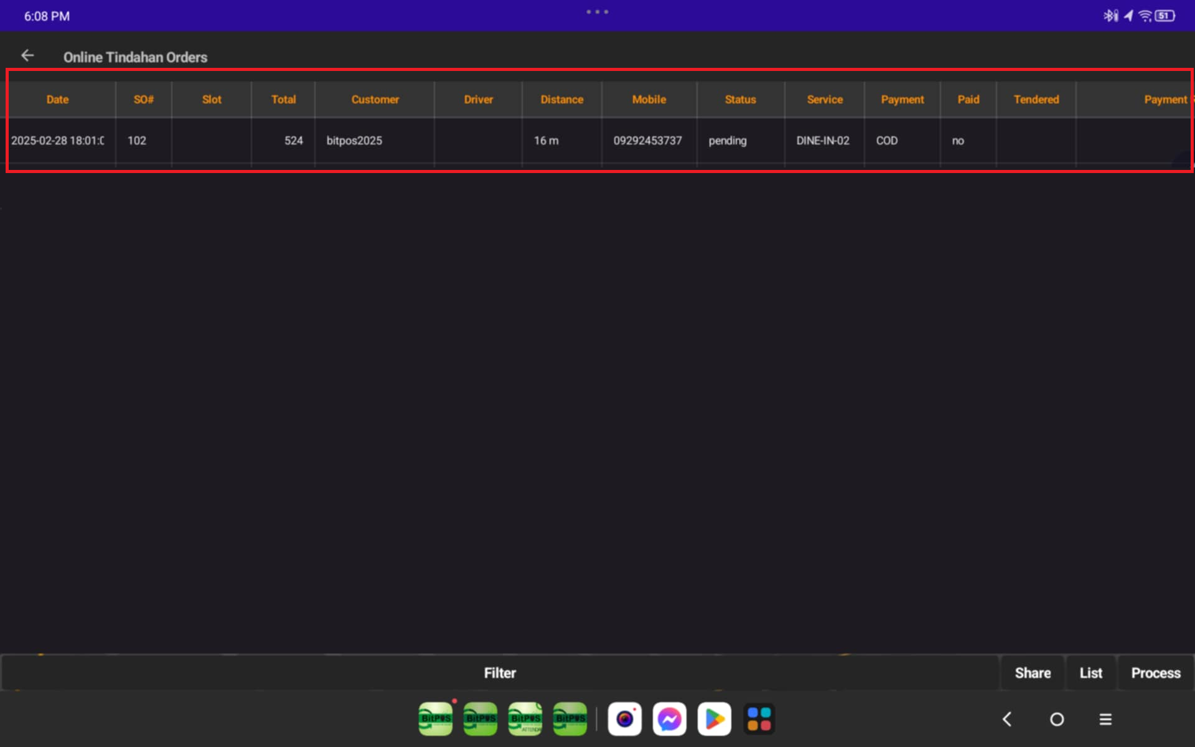The height and width of the screenshot is (747, 1195).
Task: Click the Status column header
Action: pyautogui.click(x=741, y=100)
